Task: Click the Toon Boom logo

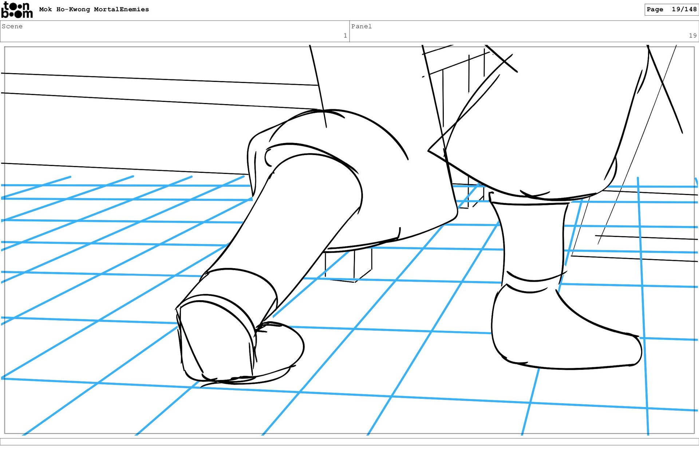Action: (x=17, y=10)
